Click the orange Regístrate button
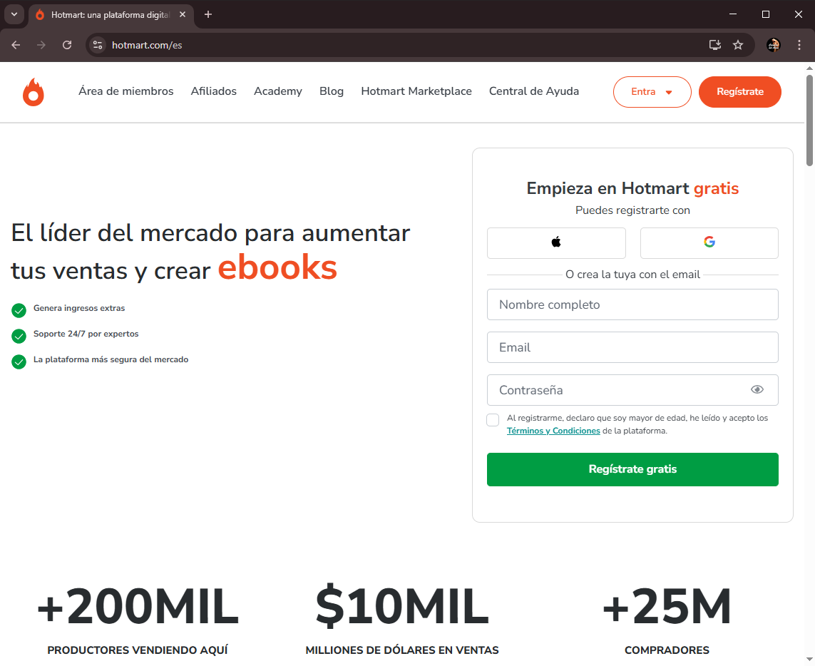This screenshot has width=815, height=666. click(x=739, y=92)
